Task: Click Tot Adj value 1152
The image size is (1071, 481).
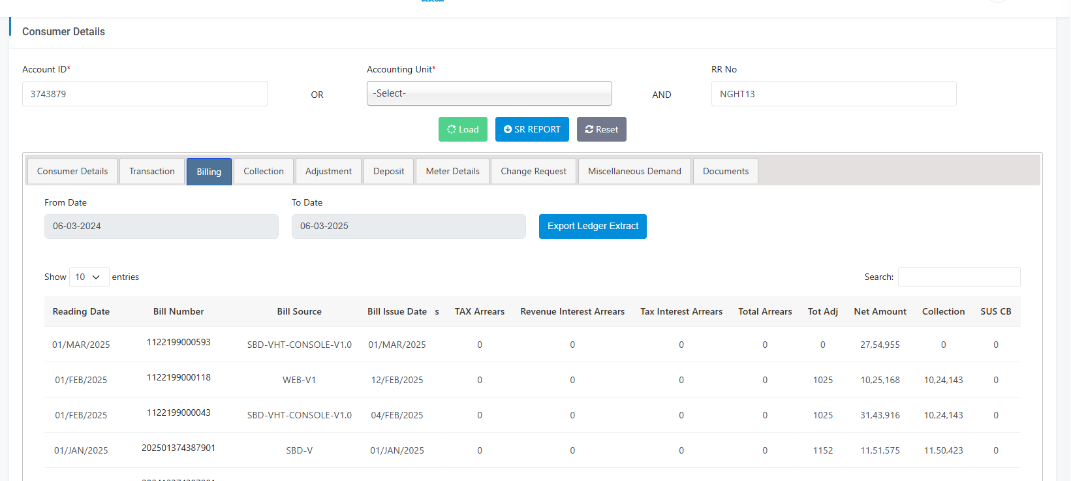Action: (823, 450)
